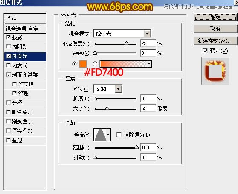
Task: Click the 范围 range slider handle
Action: click(136, 147)
